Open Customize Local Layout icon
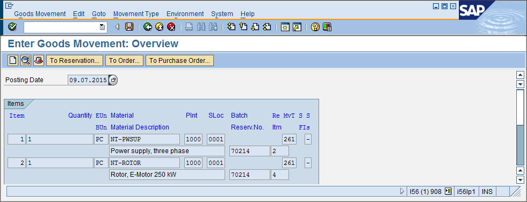Image resolution: width=527 pixels, height=202 pixels. point(327,27)
